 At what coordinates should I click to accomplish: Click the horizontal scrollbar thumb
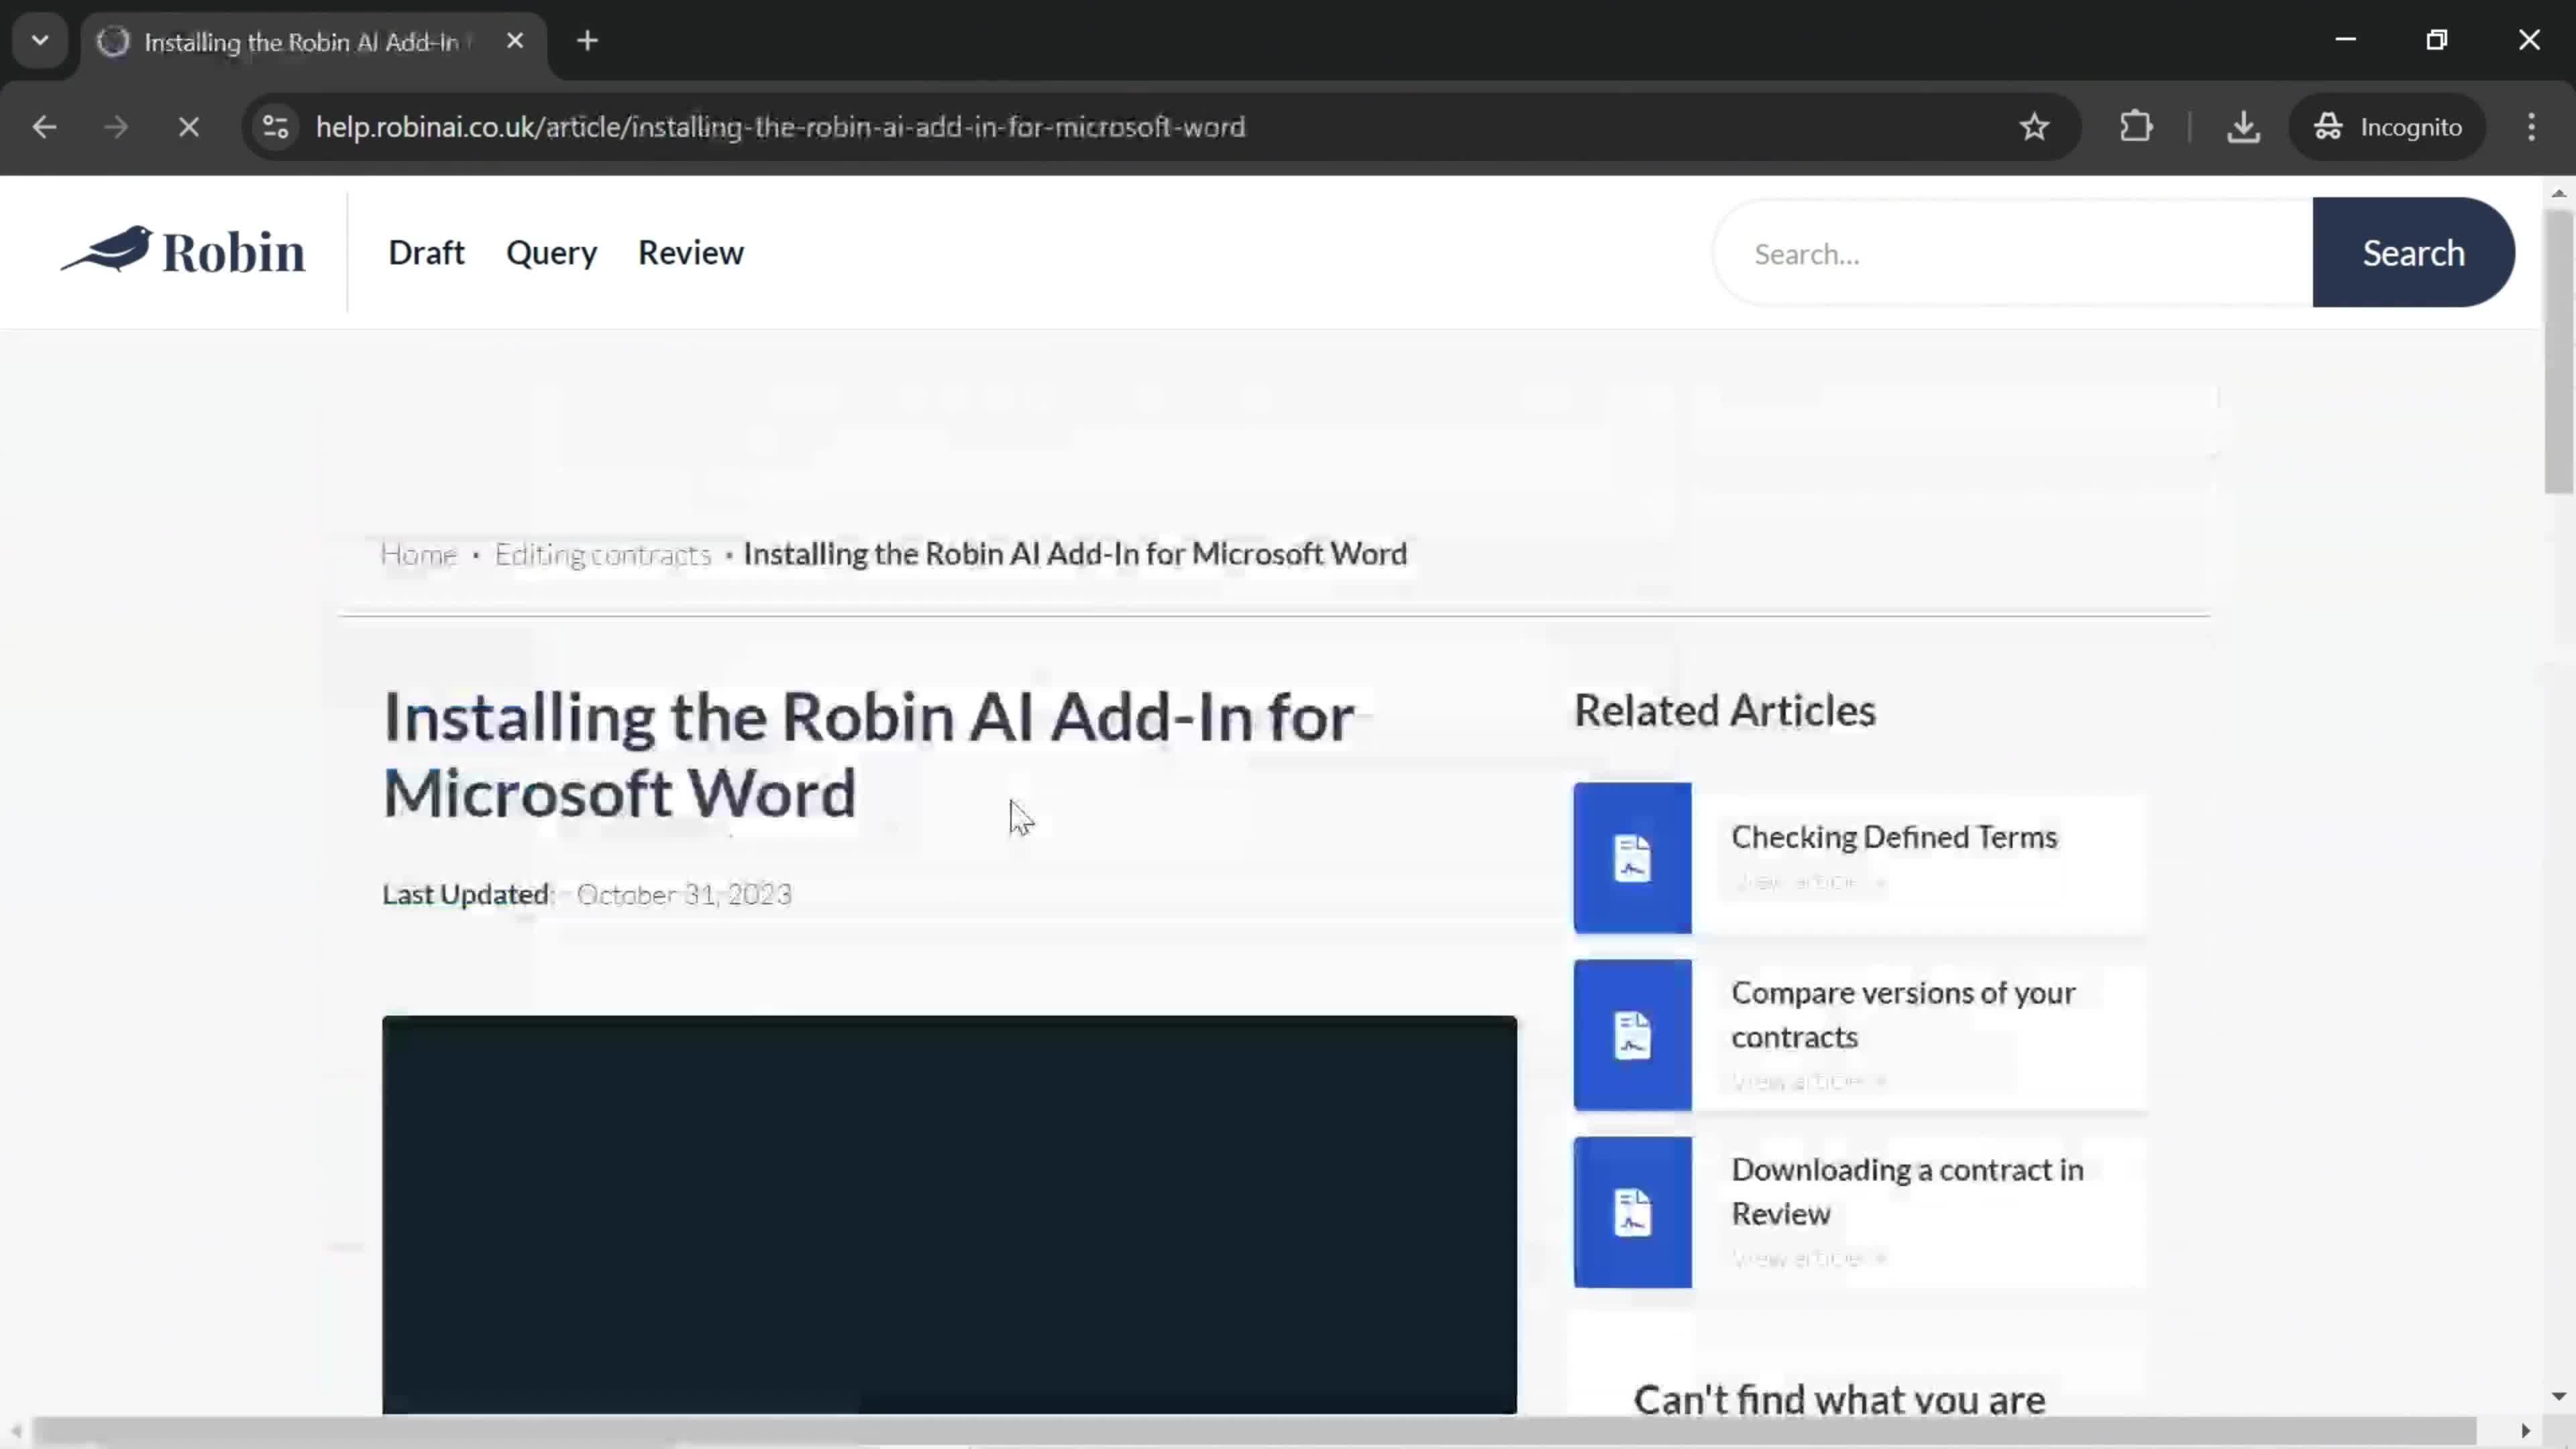pos(1255,1431)
